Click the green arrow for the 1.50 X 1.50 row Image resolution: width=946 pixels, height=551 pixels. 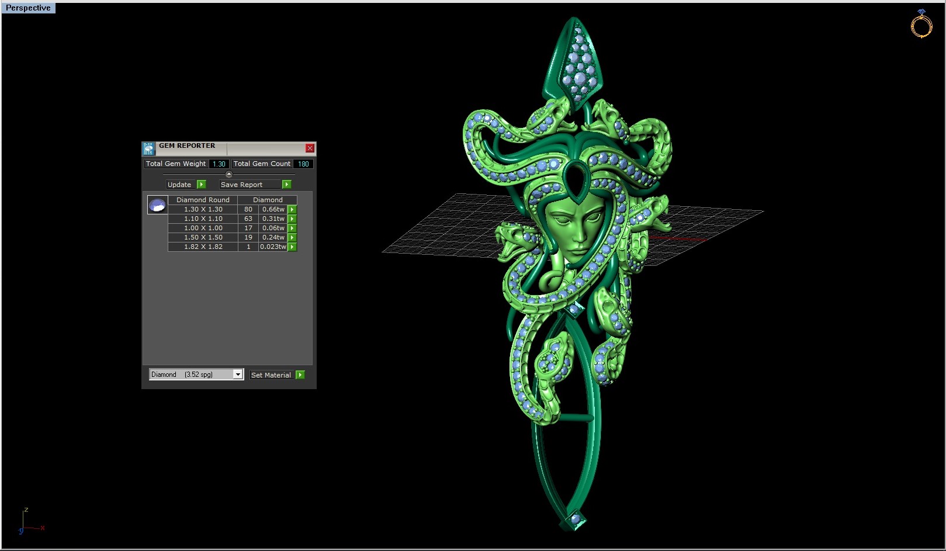click(292, 237)
